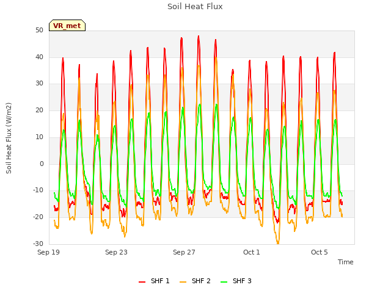Viewport: 391px width, 293px height.
Task: Toggle SHF 3 series in legend
Action: pyautogui.click(x=236, y=281)
